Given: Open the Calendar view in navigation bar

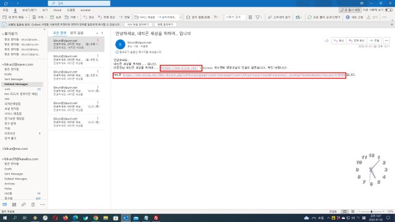Looking at the screenshot, I should (14, 205).
